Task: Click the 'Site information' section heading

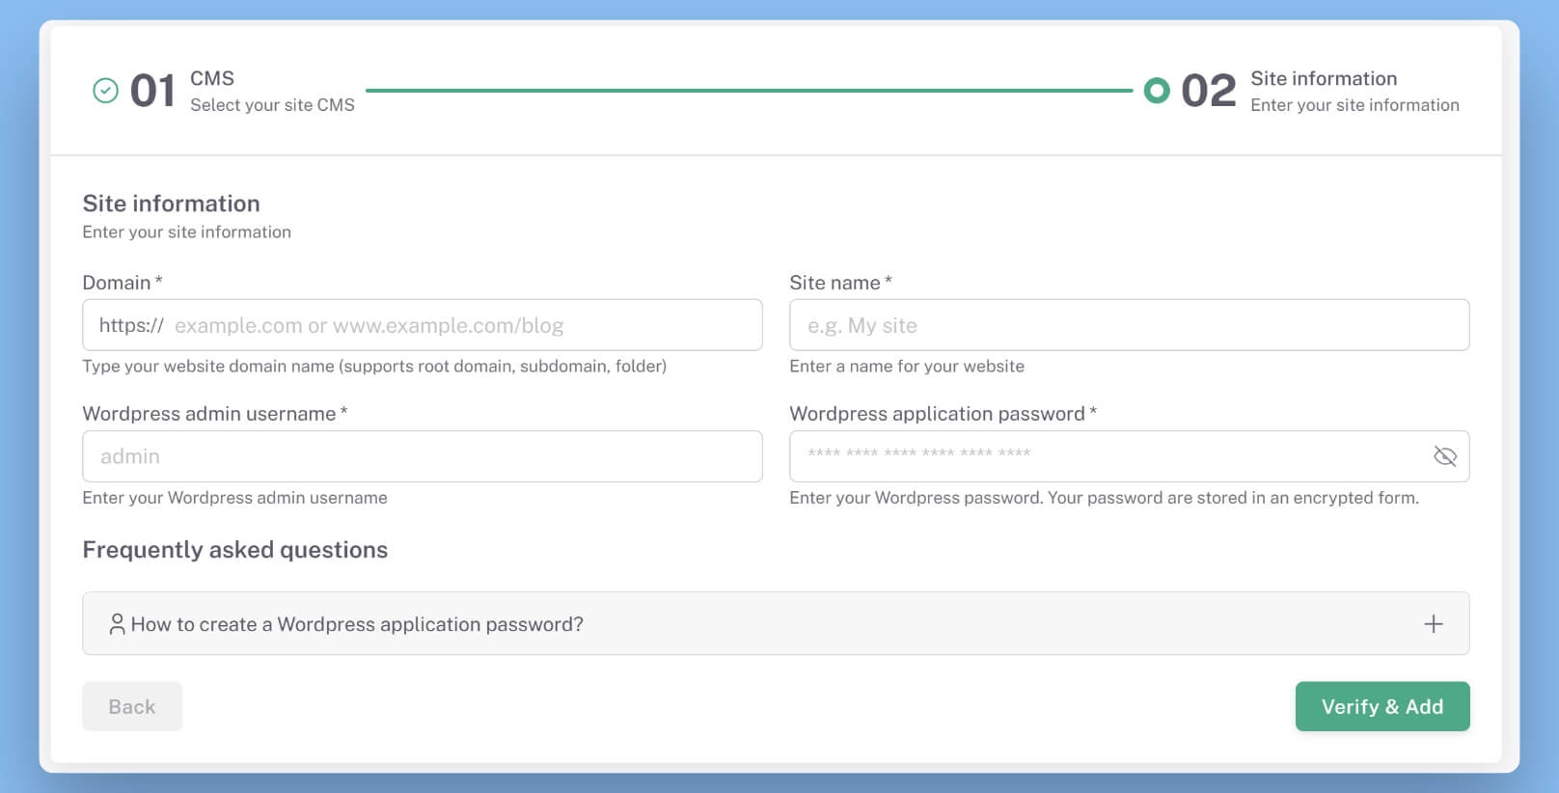Action: pos(172,204)
